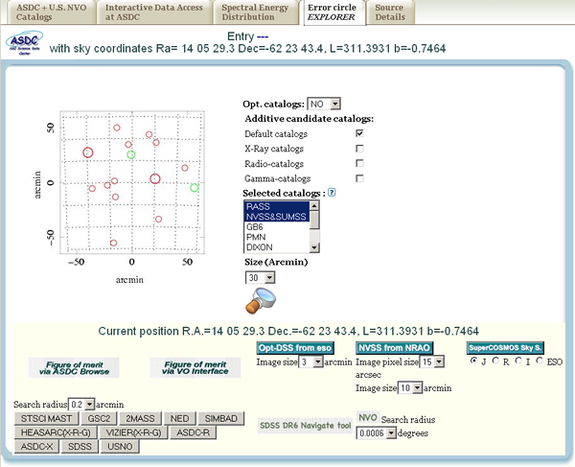Click the SuperCOSMOS Sky S. button

[x=505, y=348]
